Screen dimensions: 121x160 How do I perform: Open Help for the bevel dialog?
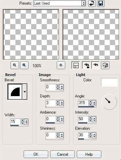click(x=89, y=154)
